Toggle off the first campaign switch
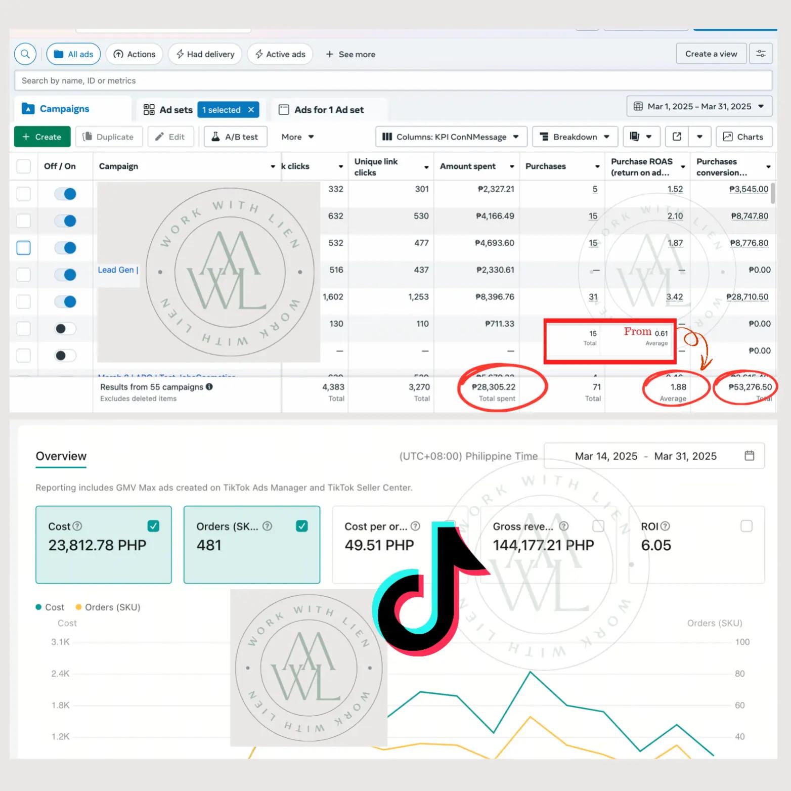The image size is (791, 791). (x=65, y=194)
